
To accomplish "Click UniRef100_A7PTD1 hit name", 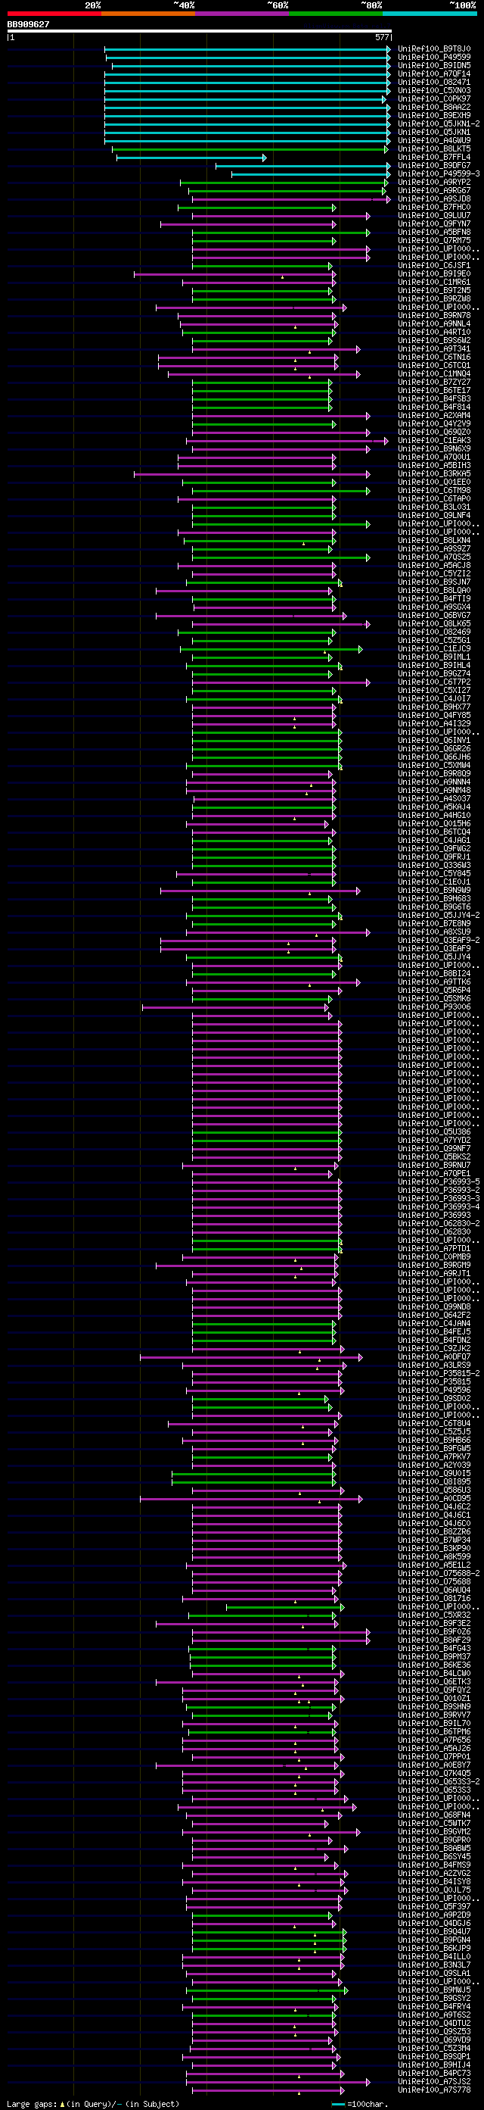I will tap(434, 1248).
